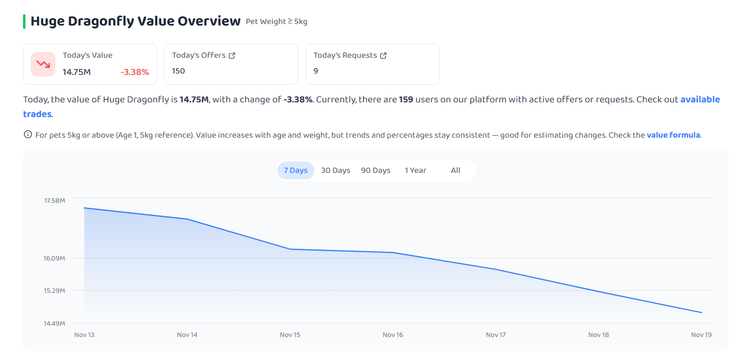
Task: Click the Nov 18 x-axis label
Action: (x=599, y=335)
